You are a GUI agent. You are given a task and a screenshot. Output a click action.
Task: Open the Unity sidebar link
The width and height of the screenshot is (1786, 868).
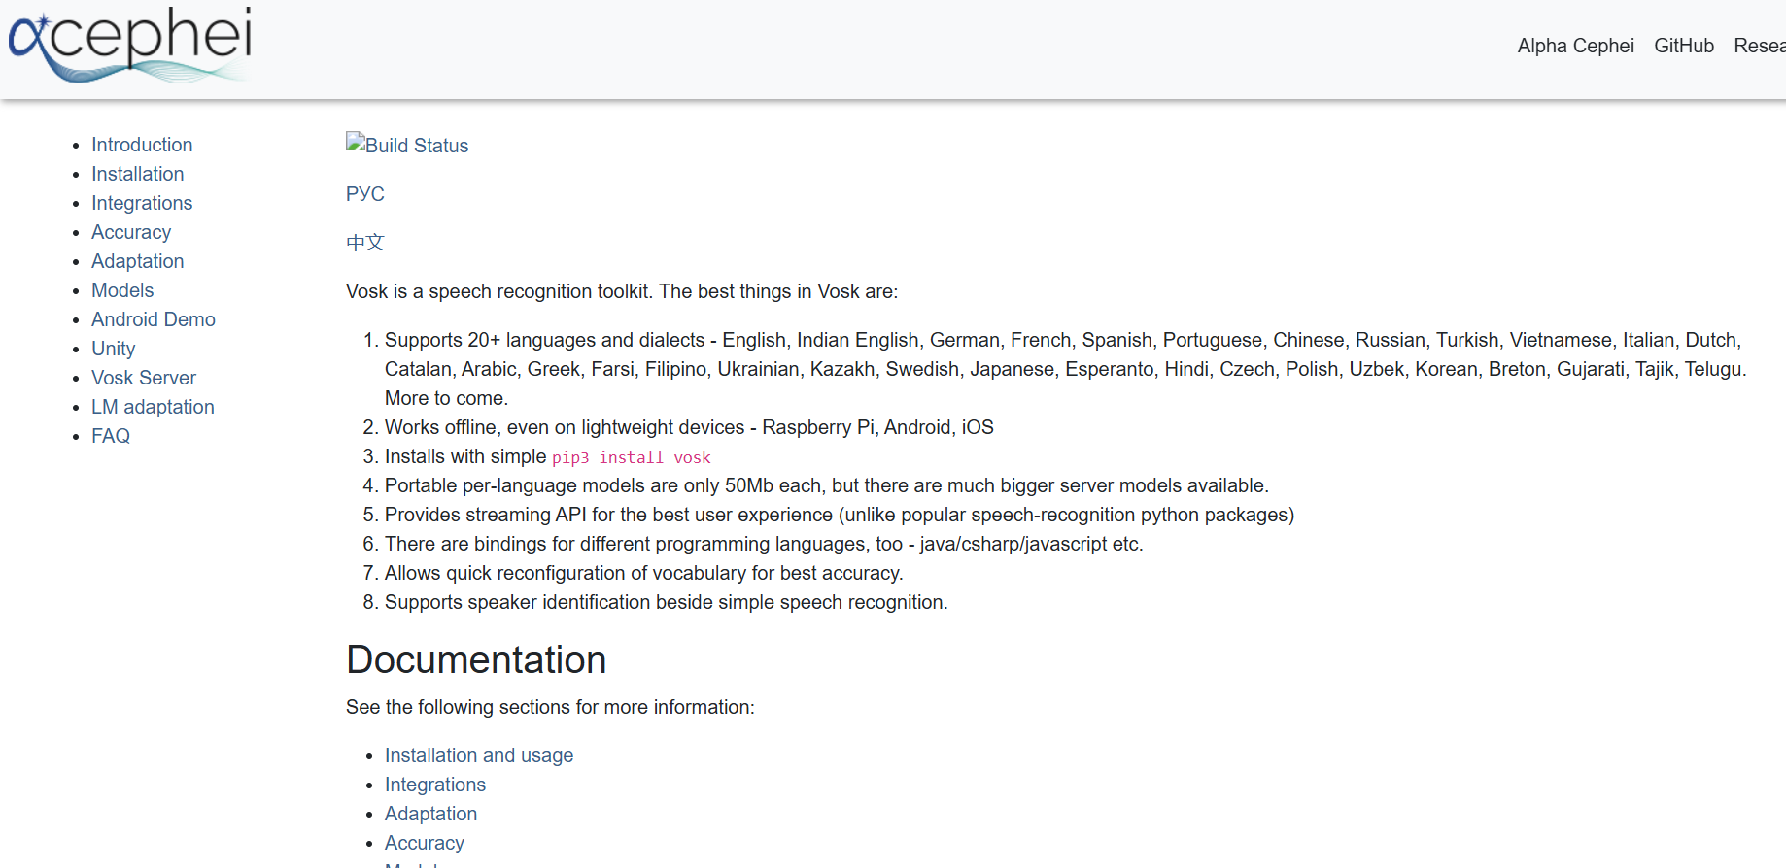[x=113, y=349]
